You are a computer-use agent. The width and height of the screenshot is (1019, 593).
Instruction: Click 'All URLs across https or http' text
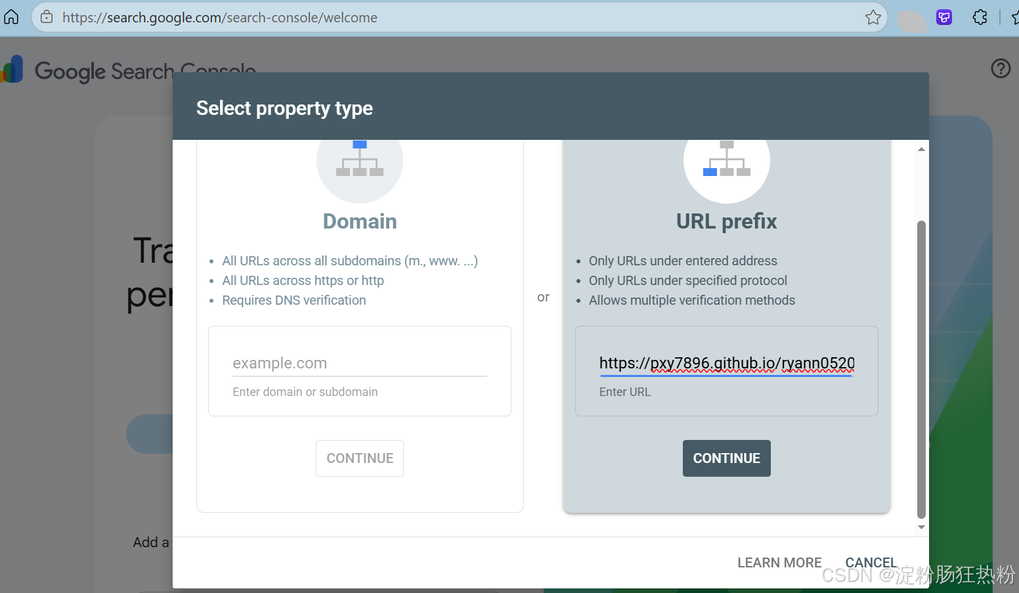pyautogui.click(x=303, y=280)
